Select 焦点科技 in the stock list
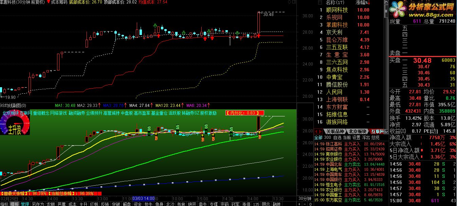This screenshot has height=206, width=457. [x=337, y=70]
